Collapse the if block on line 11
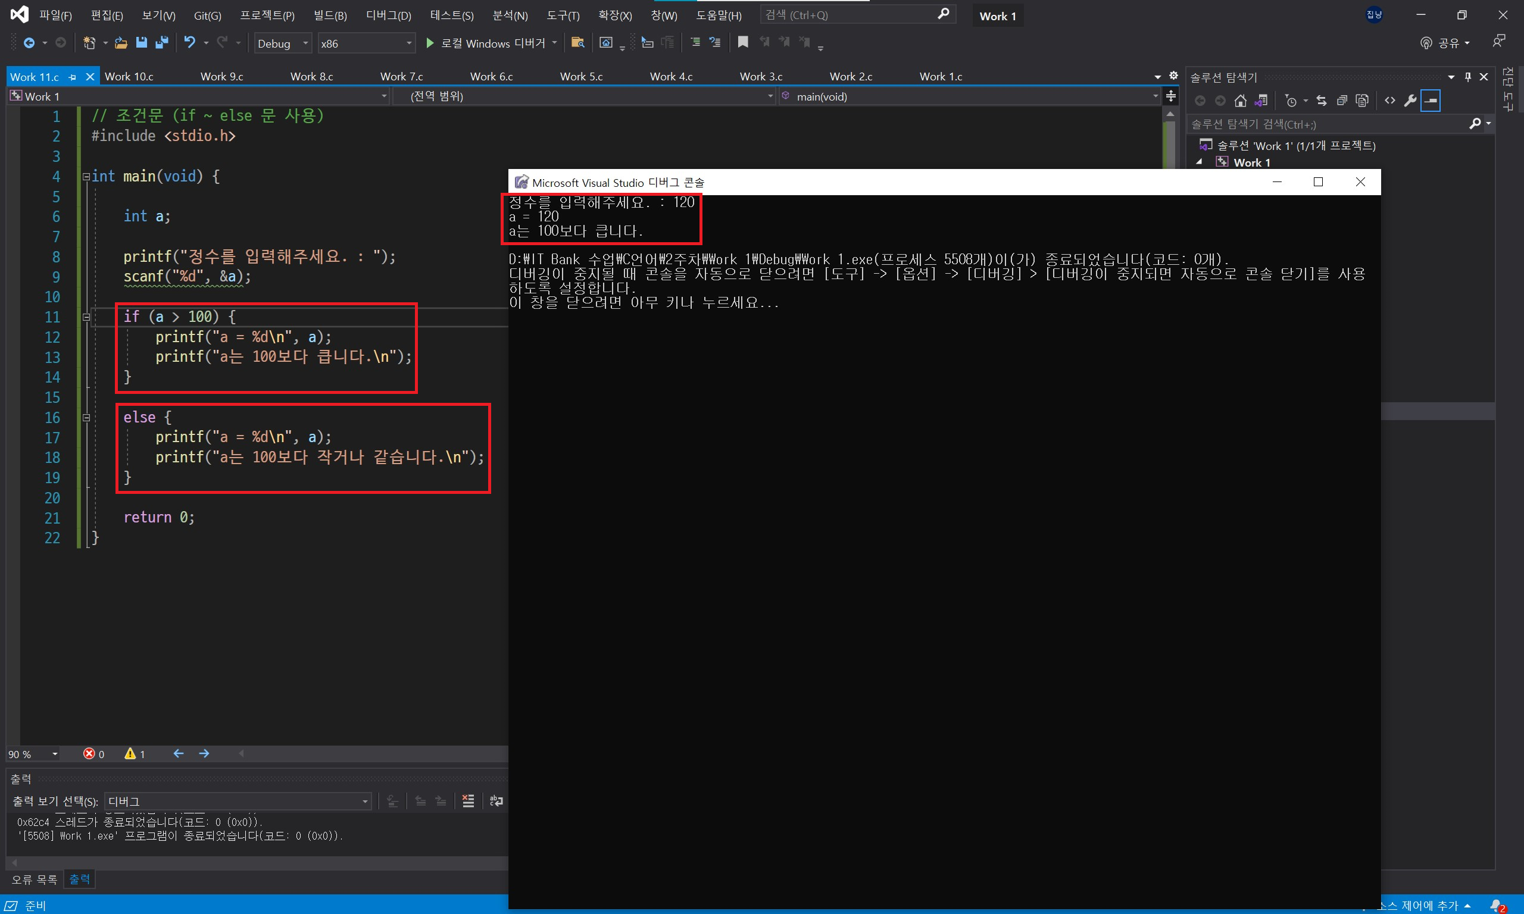 pyautogui.click(x=87, y=317)
